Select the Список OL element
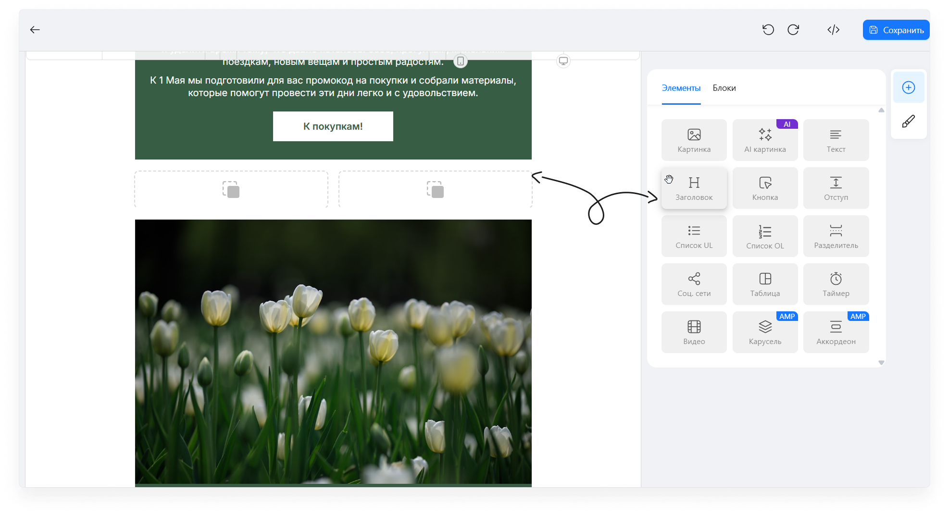Screen dimensions: 949x516 click(765, 236)
